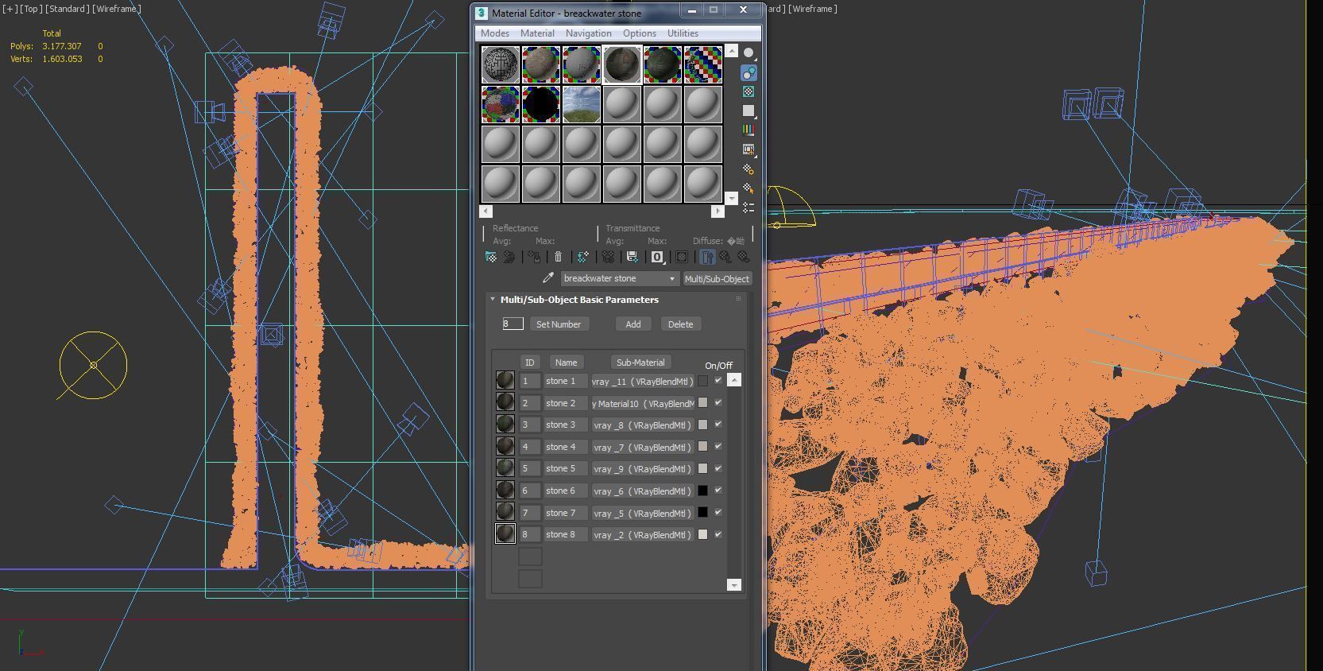Open sub-material vray _6 VRayBlendMtl
The image size is (1323, 671).
[643, 491]
